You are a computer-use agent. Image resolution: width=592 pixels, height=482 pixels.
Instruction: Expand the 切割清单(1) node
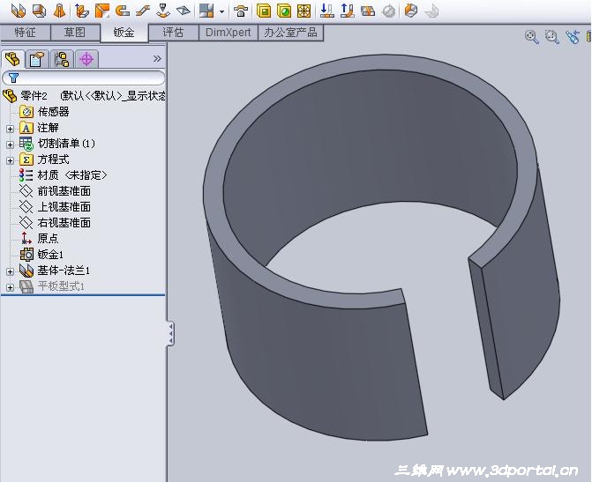(x=11, y=145)
